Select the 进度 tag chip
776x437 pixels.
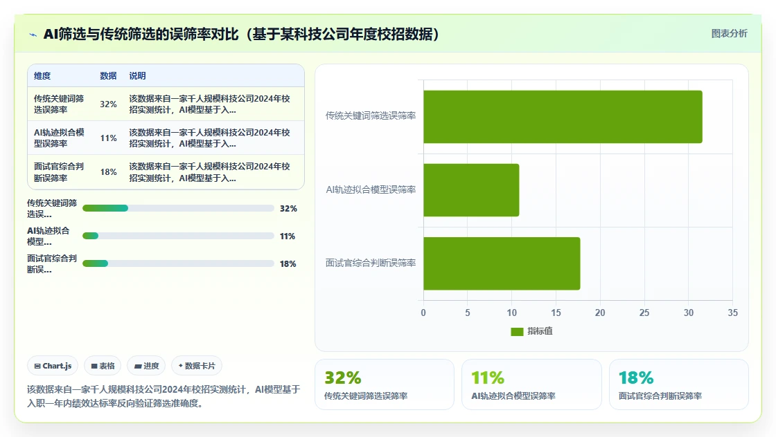[146, 366]
